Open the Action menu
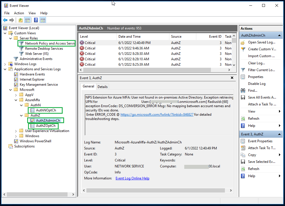The width and height of the screenshot is (285, 206). point(19,13)
